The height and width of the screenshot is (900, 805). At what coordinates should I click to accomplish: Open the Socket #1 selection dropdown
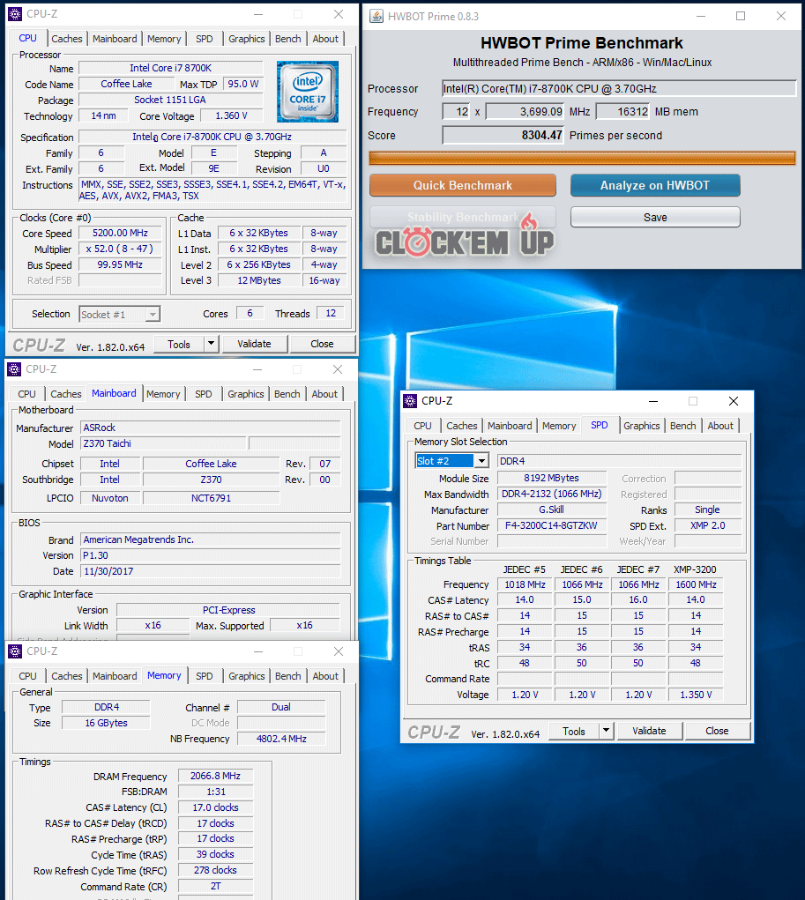tap(153, 315)
